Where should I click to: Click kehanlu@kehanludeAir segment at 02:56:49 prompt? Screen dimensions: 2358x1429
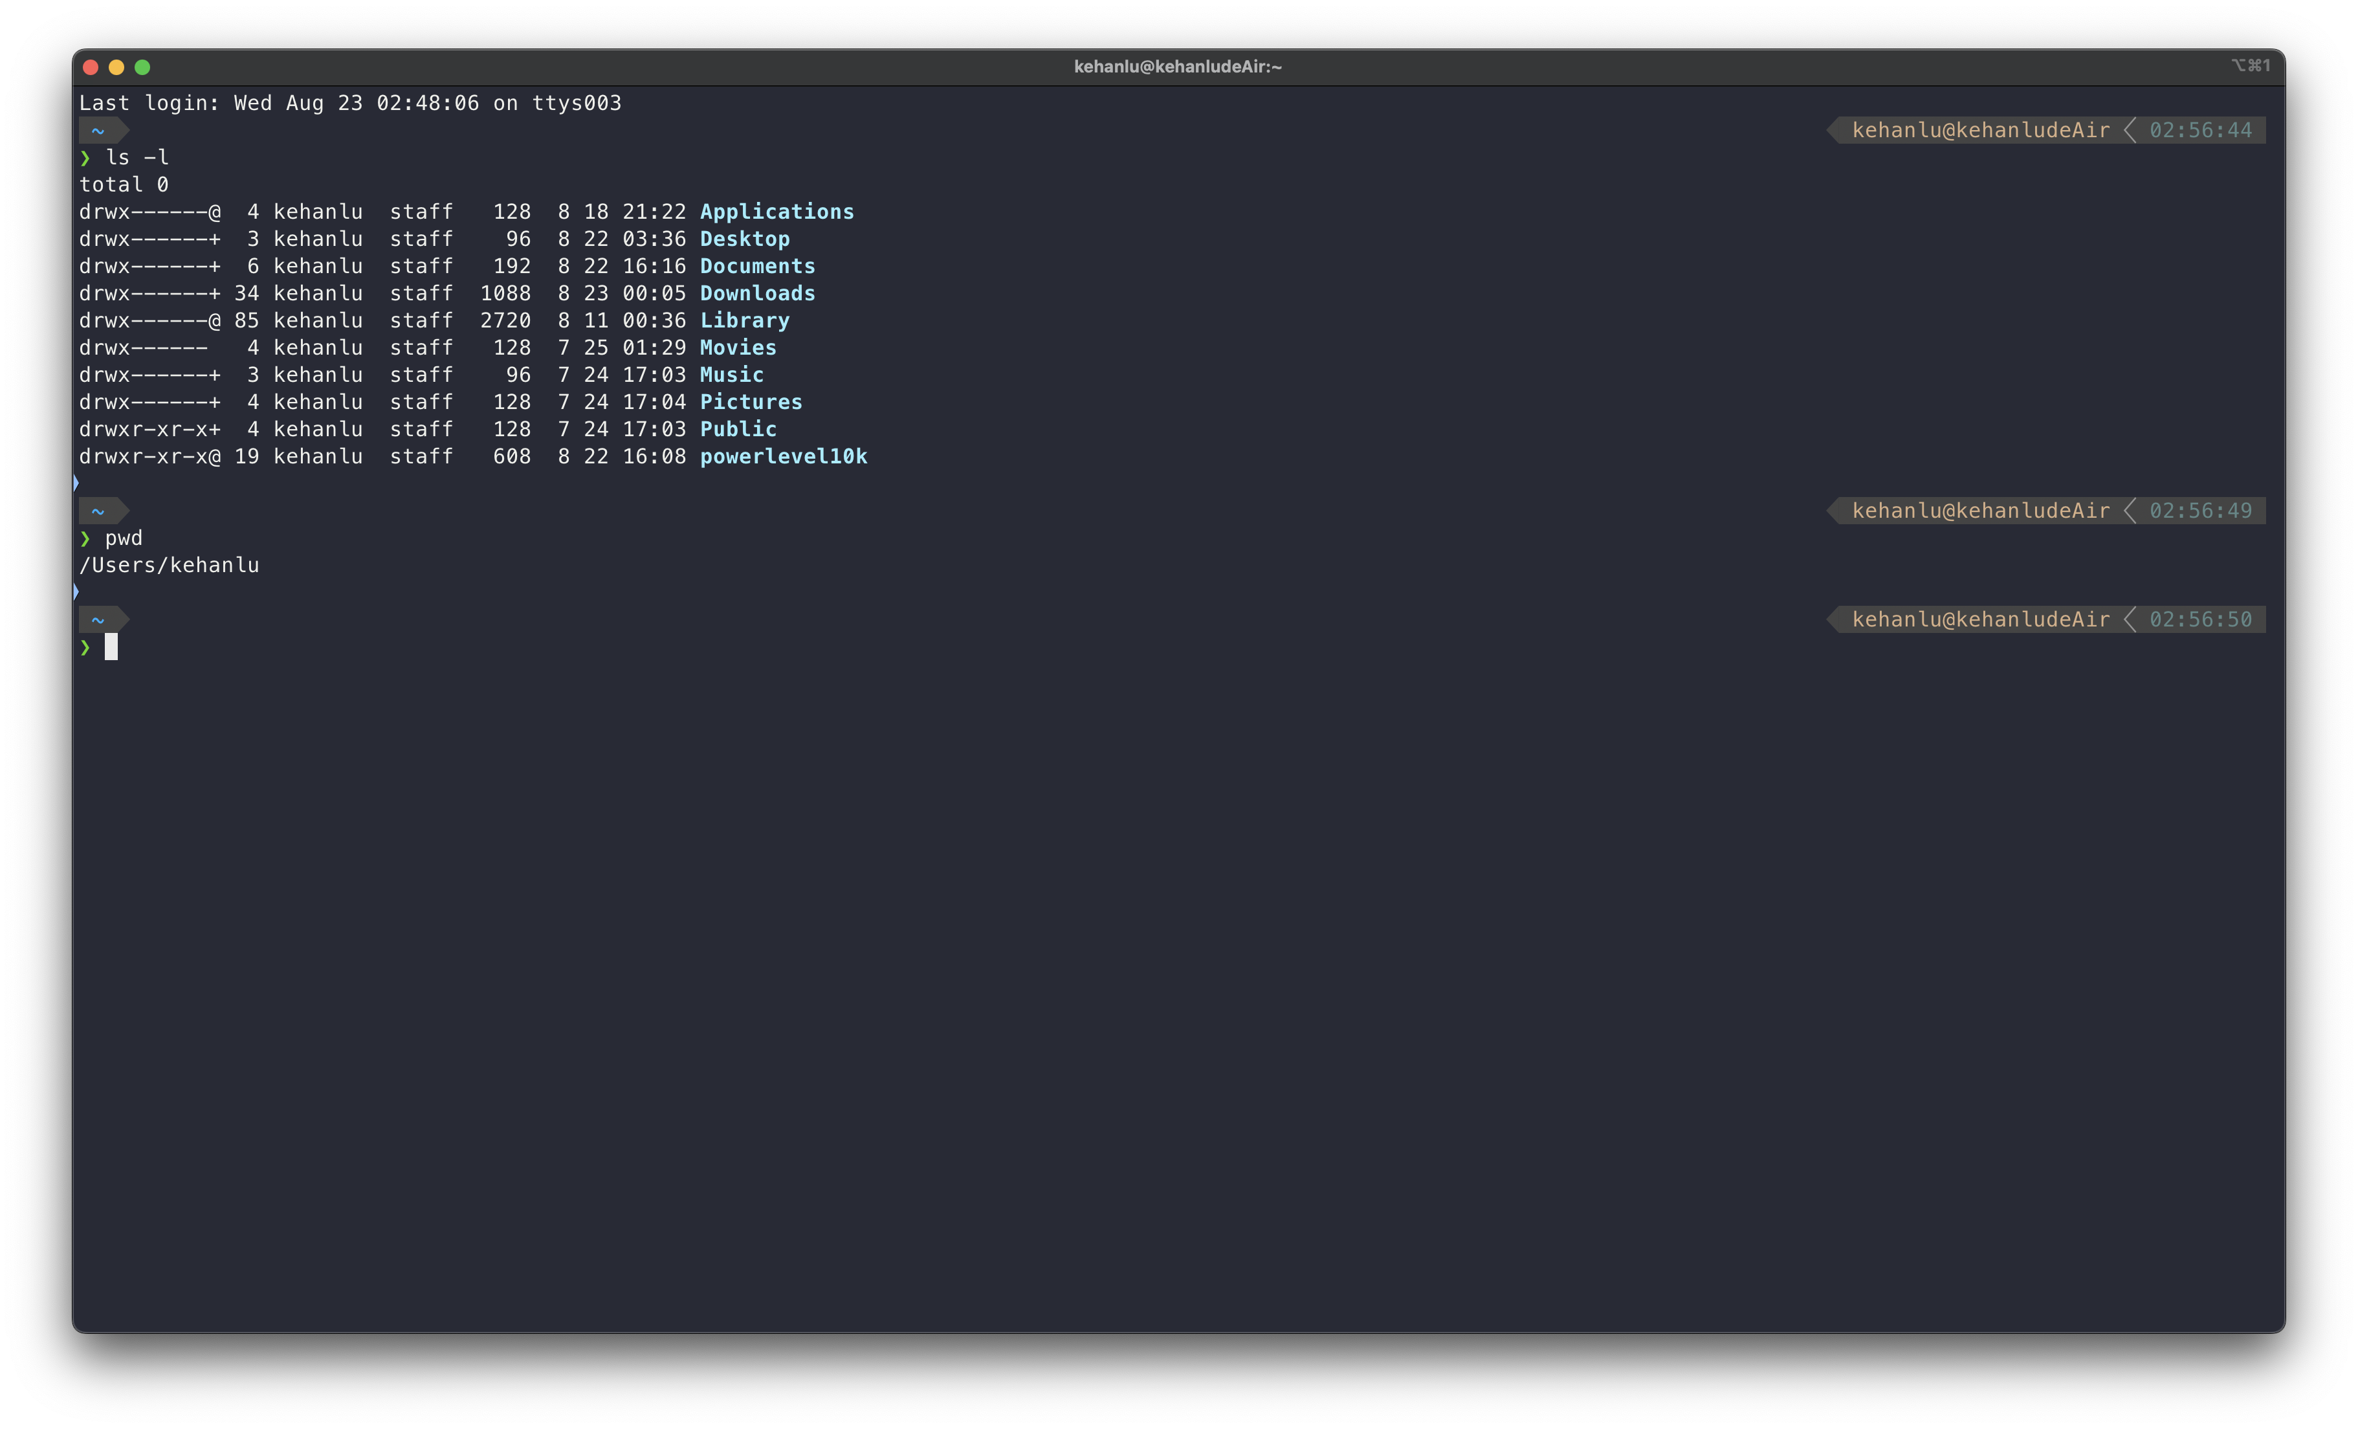pos(1980,511)
